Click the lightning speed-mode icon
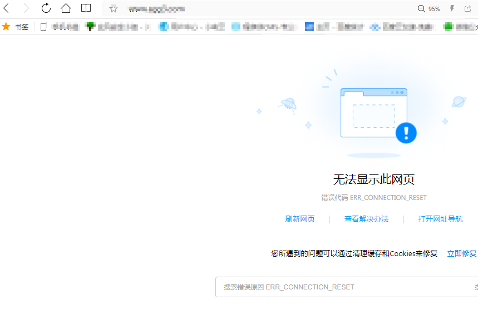The width and height of the screenshot is (478, 335). [451, 8]
